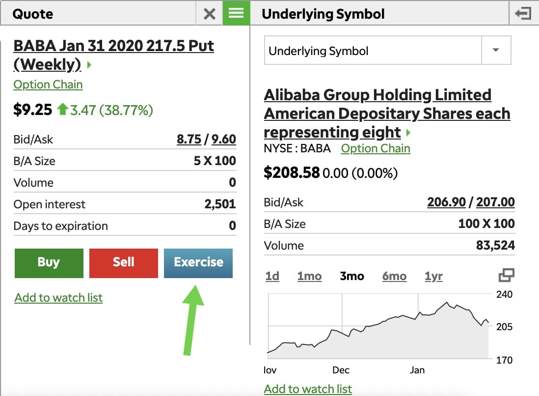Click the green Buy button
Screen dimensions: 539x396
pyautogui.click(x=49, y=263)
